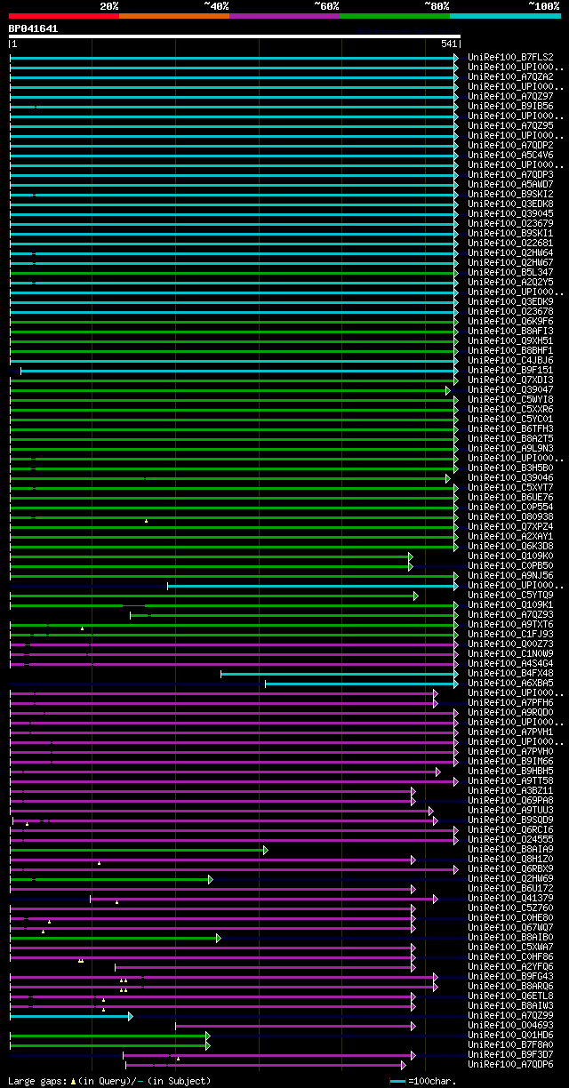The width and height of the screenshot is (569, 1088).
Task: Select the UniRef100_Q6RCI6 label
Action: [x=510, y=830]
